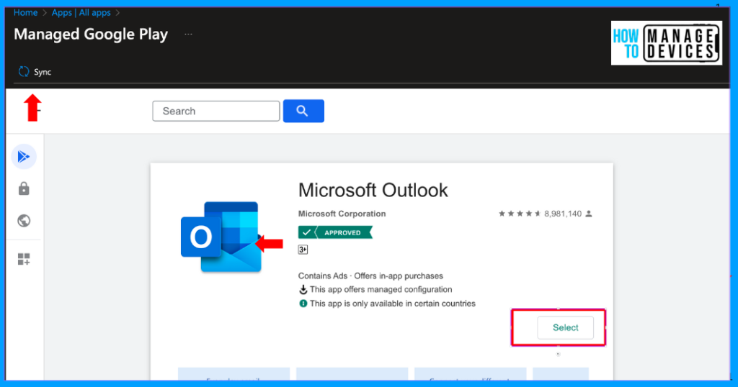Open the private apps lock icon
The image size is (738, 387).
24,188
